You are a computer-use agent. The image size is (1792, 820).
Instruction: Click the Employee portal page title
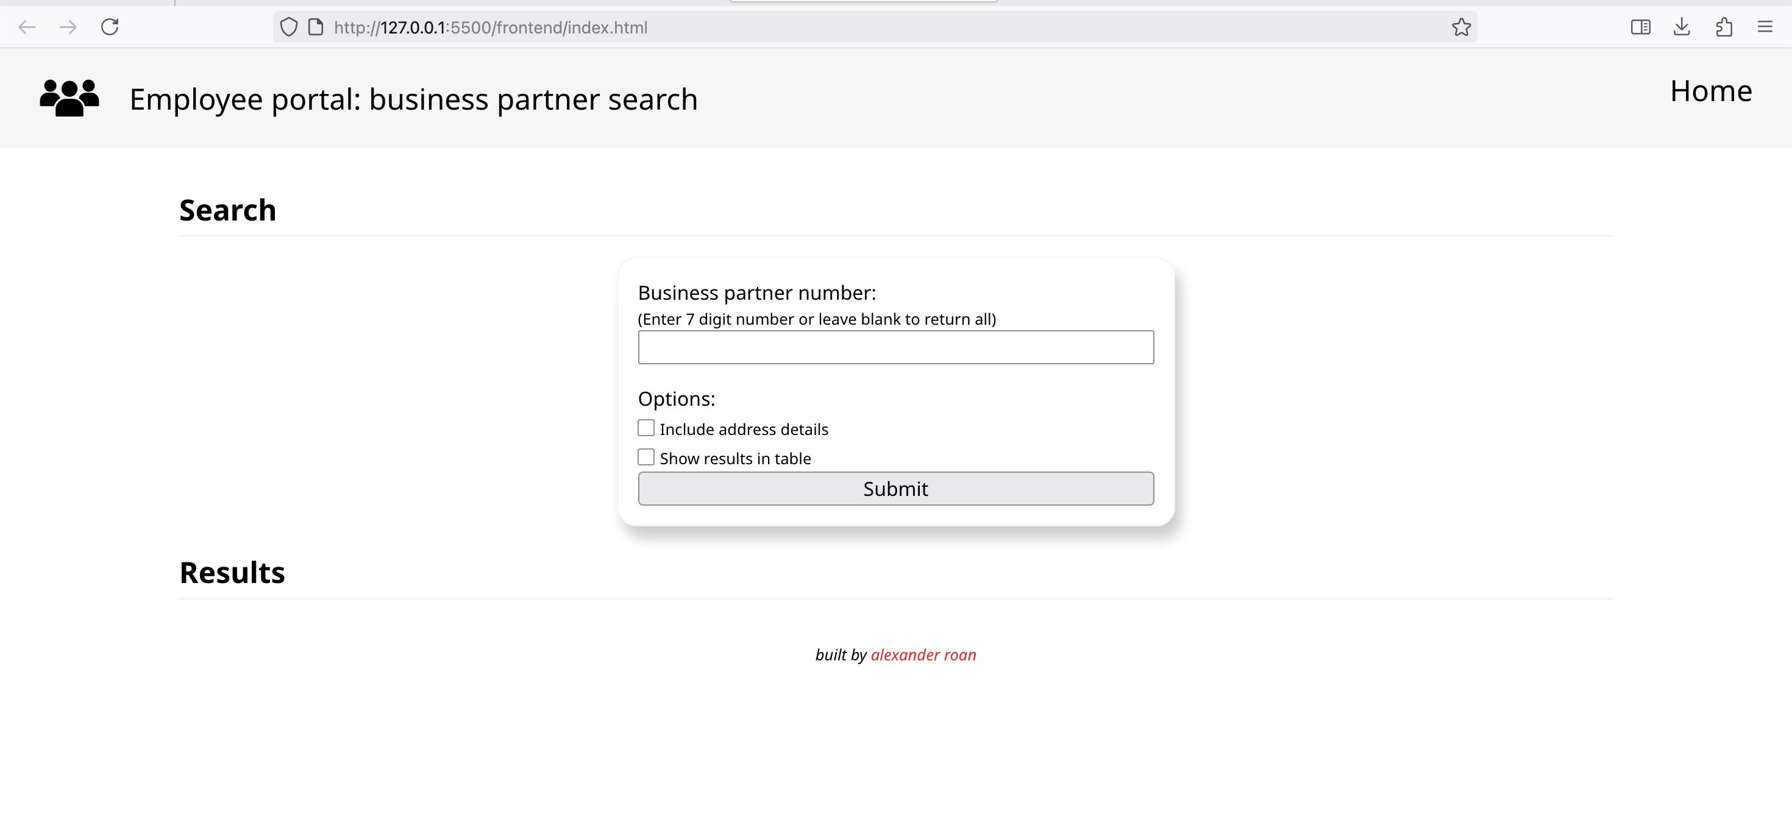[413, 99]
